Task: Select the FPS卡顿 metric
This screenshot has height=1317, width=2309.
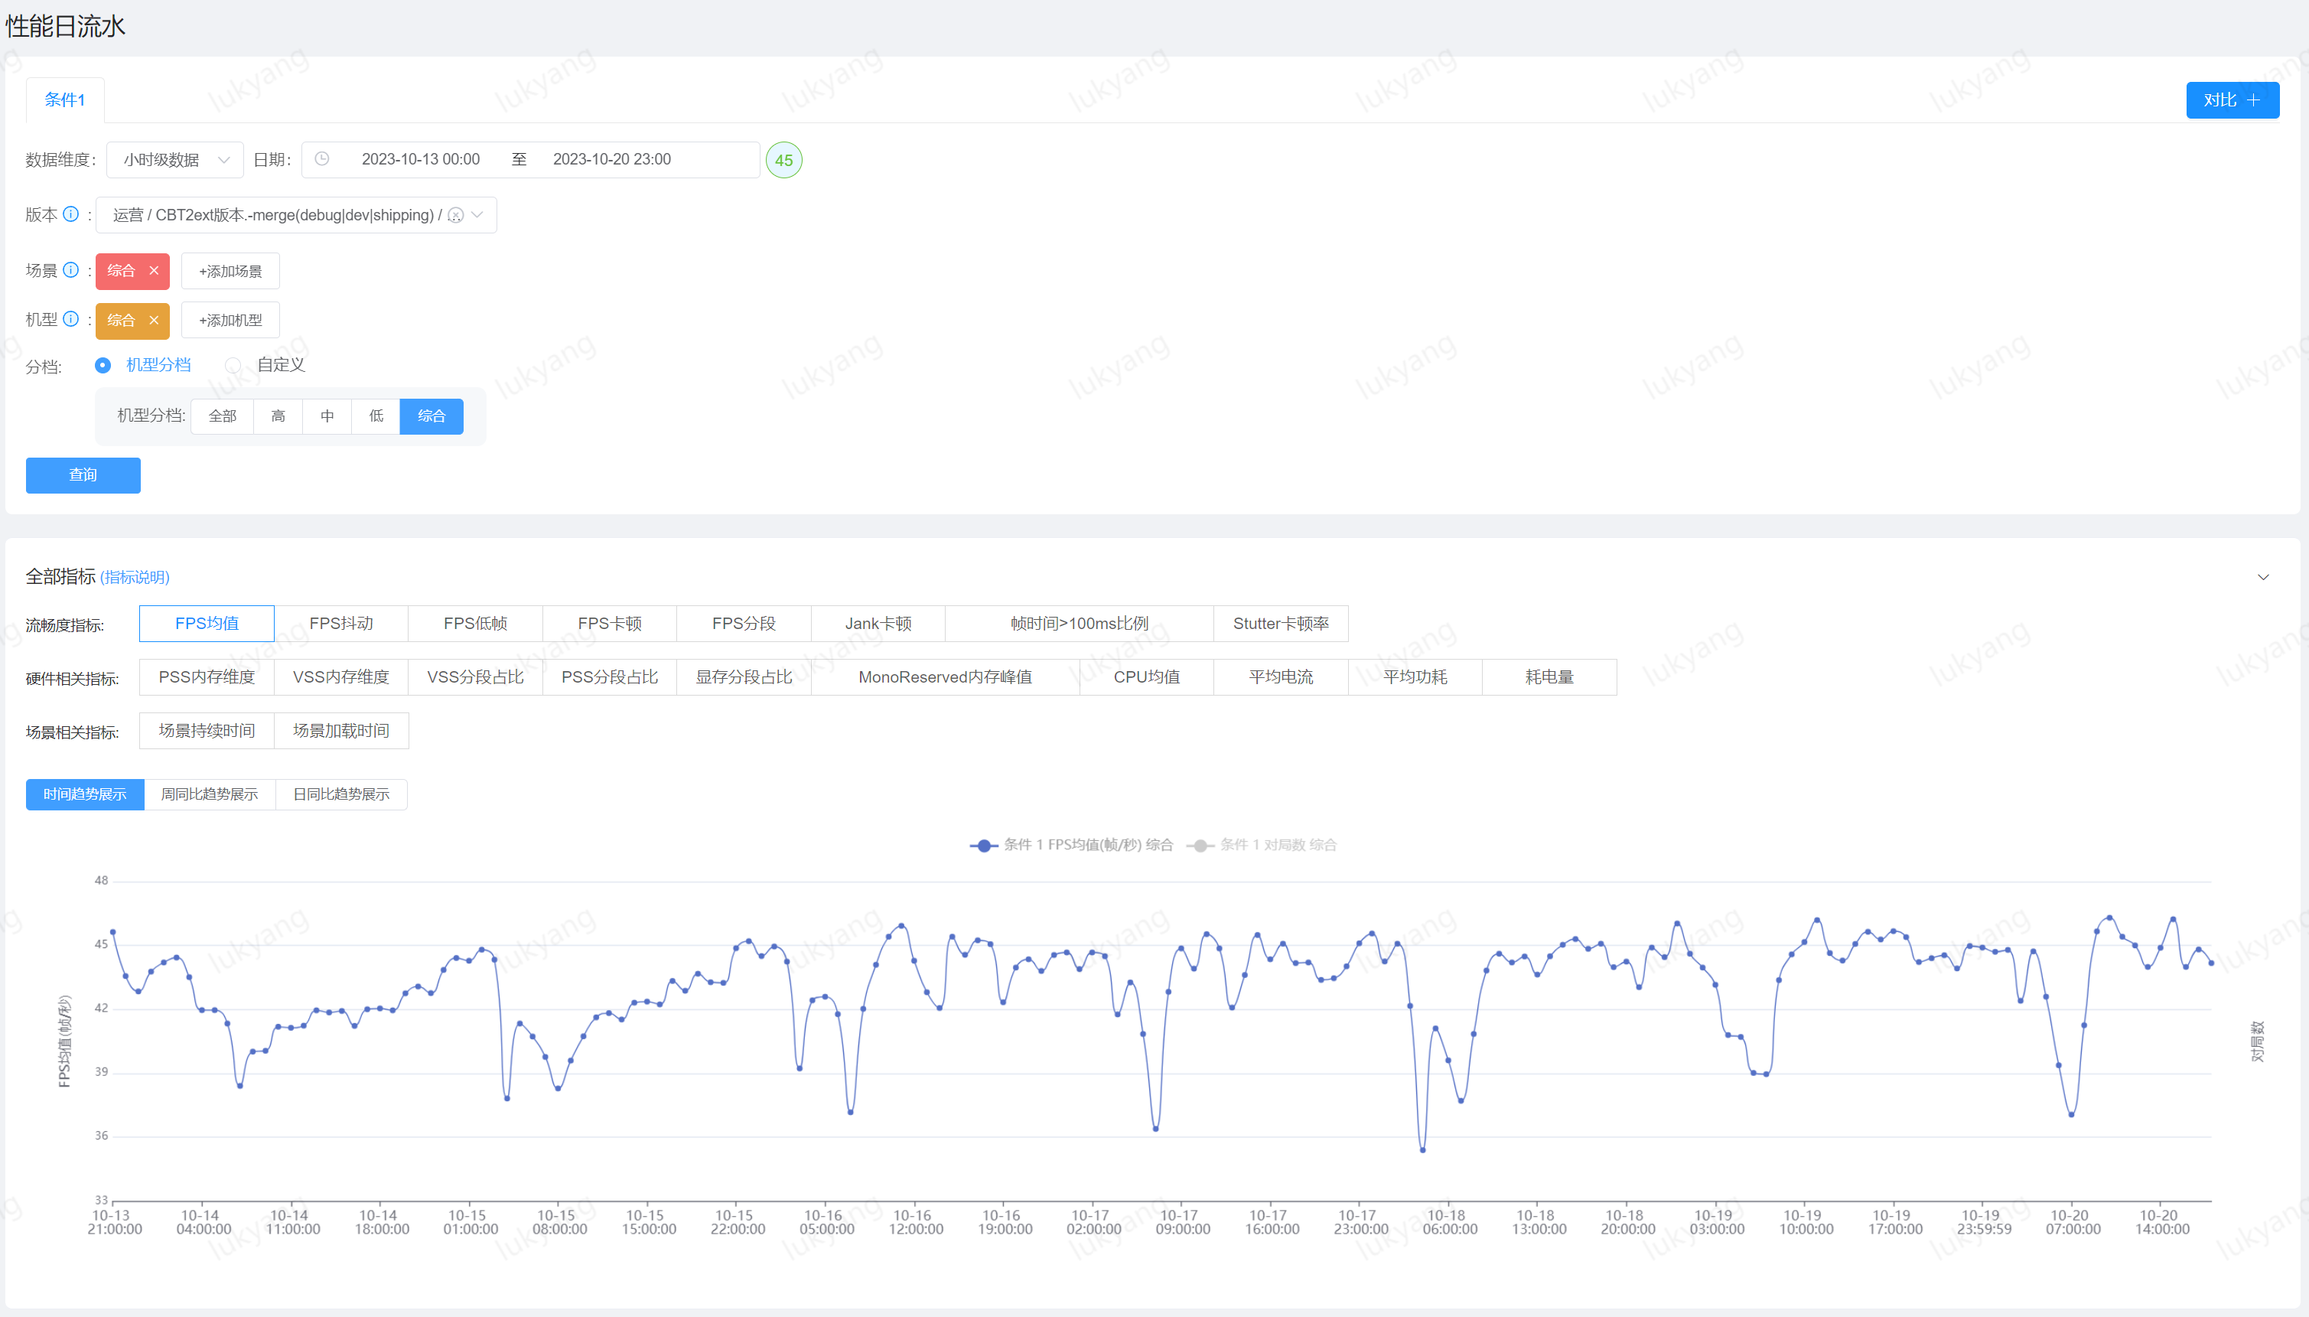Action: click(609, 623)
